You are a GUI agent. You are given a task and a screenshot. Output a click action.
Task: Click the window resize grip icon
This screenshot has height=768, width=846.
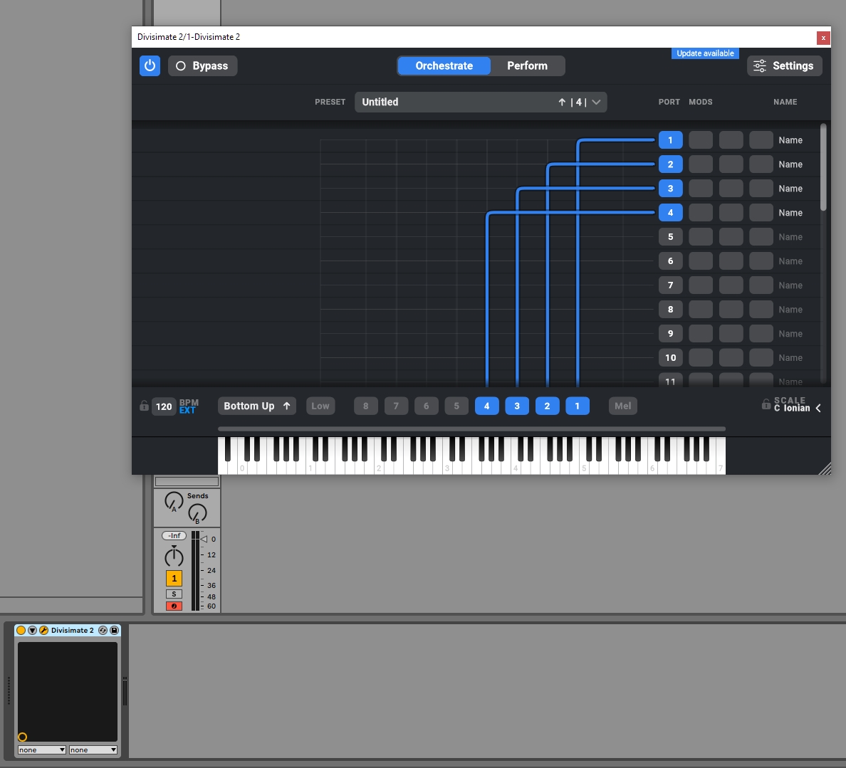coord(825,468)
